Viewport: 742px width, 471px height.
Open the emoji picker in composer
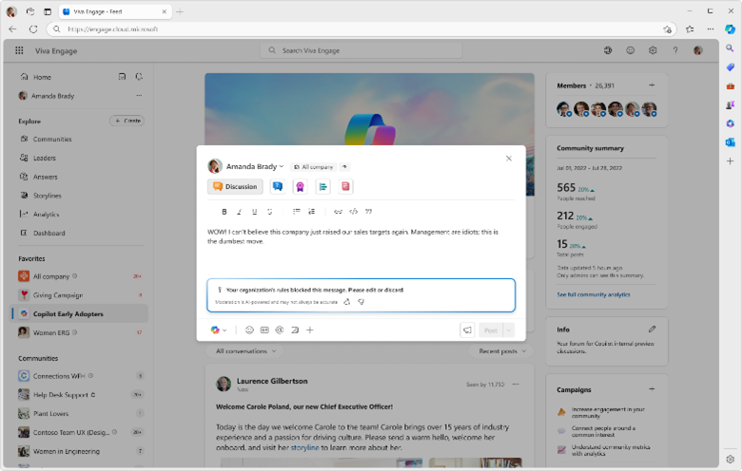tap(249, 330)
